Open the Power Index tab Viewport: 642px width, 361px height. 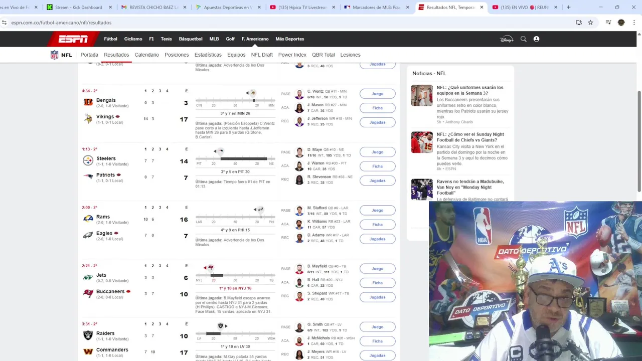point(292,55)
